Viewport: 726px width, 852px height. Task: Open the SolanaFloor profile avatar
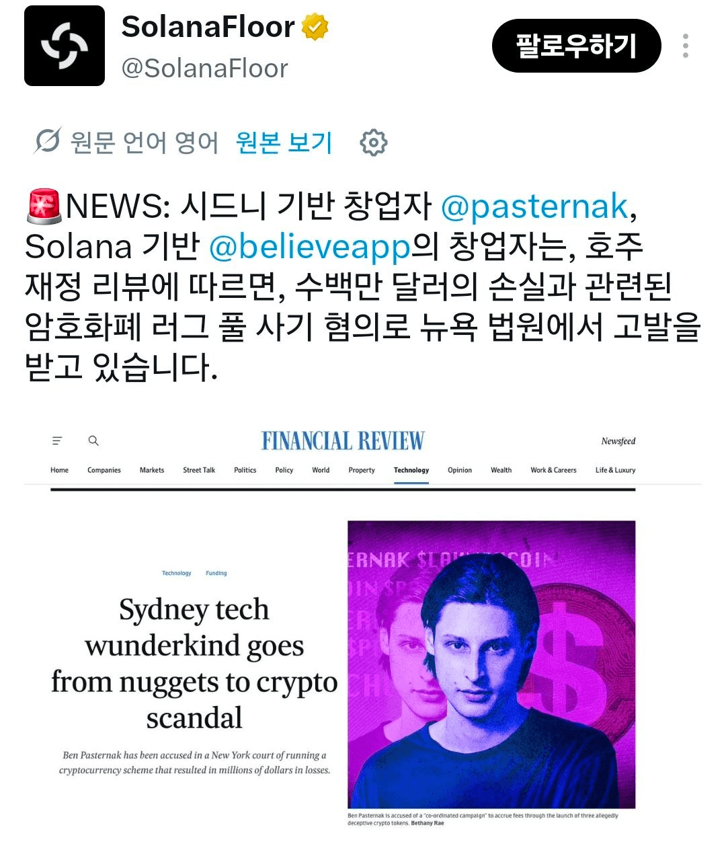pos(65,46)
